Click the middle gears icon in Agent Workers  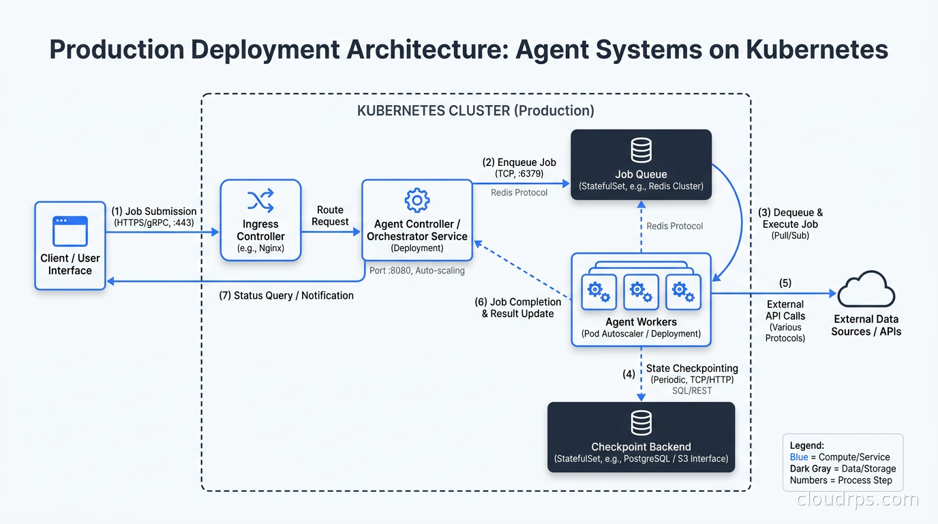tap(641, 293)
